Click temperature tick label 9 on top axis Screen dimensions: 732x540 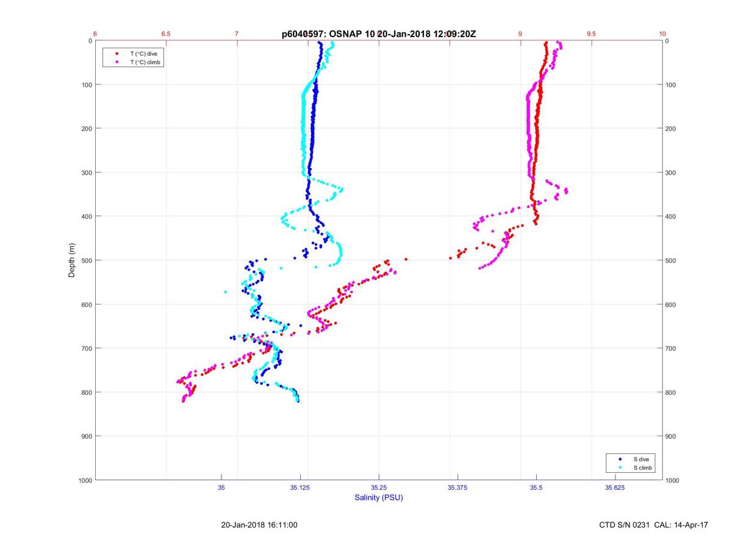(520, 34)
